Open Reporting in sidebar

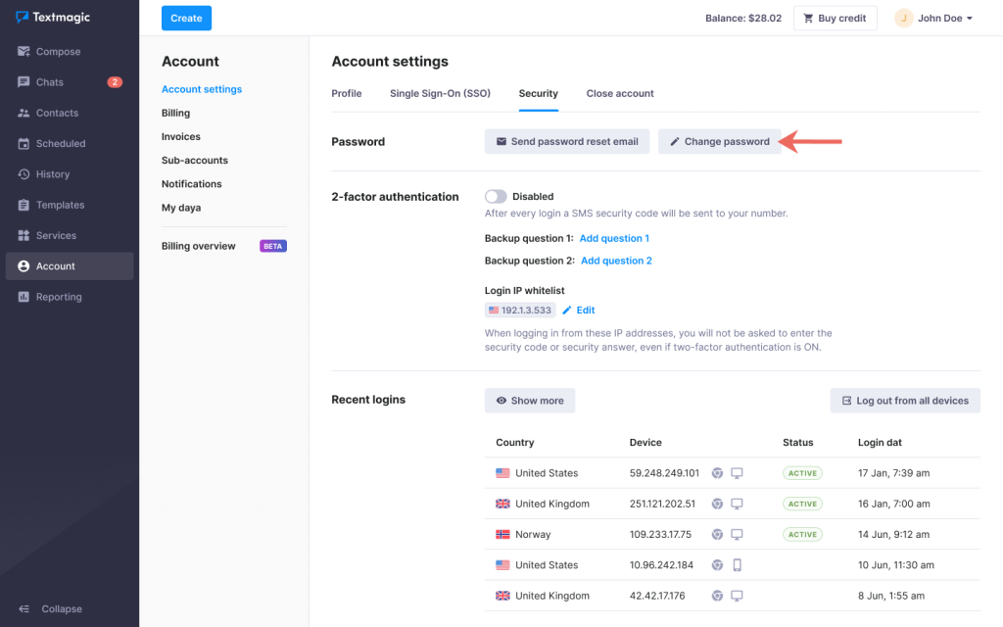tap(59, 297)
